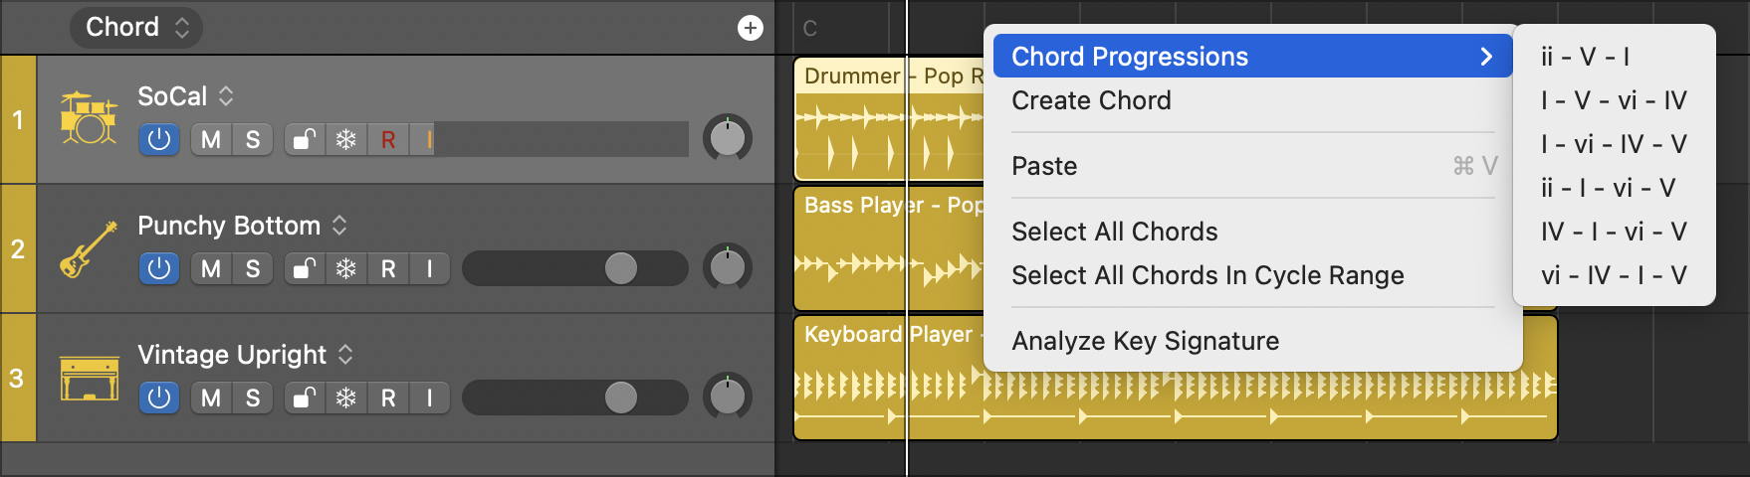
Task: Solo the Vintage Upright track
Action: coord(253,397)
